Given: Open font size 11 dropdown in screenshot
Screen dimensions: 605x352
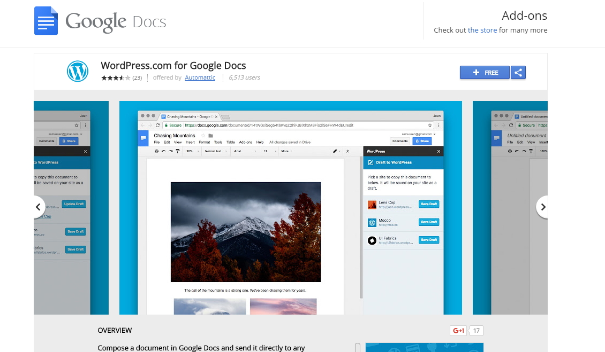Looking at the screenshot, I should pos(270,151).
